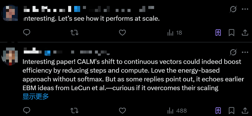252x116 pixels.
Task: Bookmark the "performs at scale" tweet
Action: pos(232,33)
